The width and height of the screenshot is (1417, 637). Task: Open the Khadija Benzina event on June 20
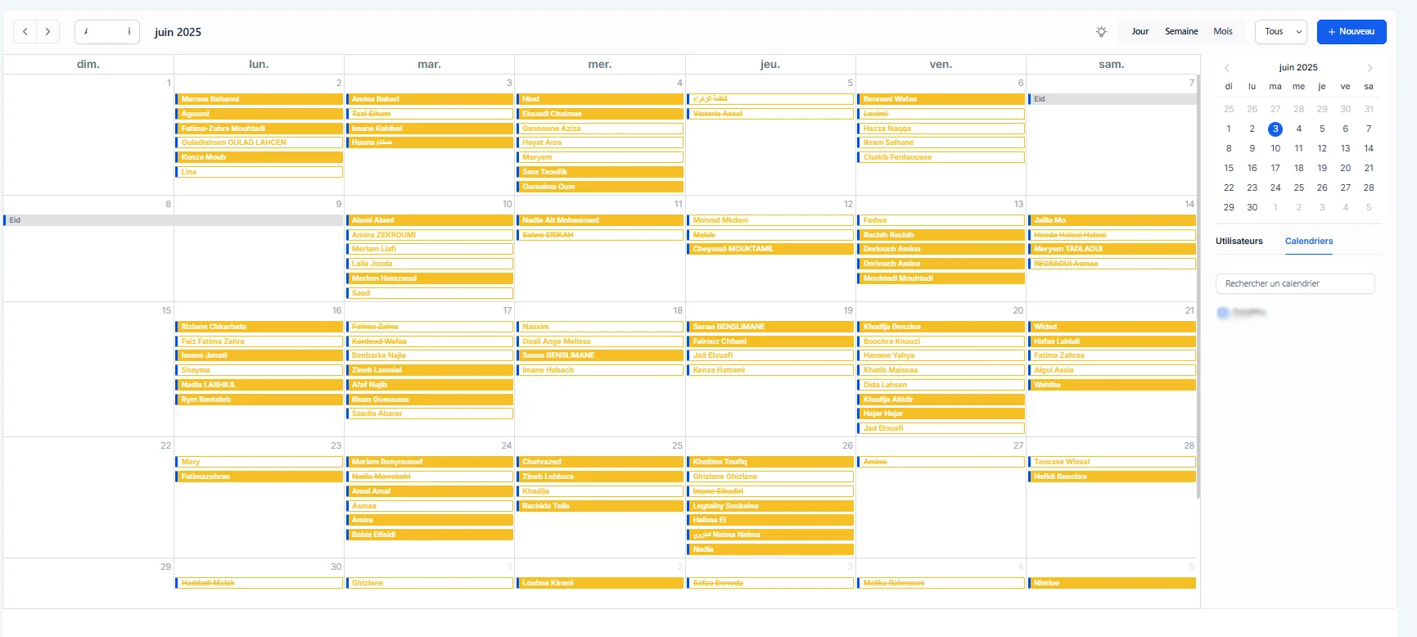click(941, 327)
